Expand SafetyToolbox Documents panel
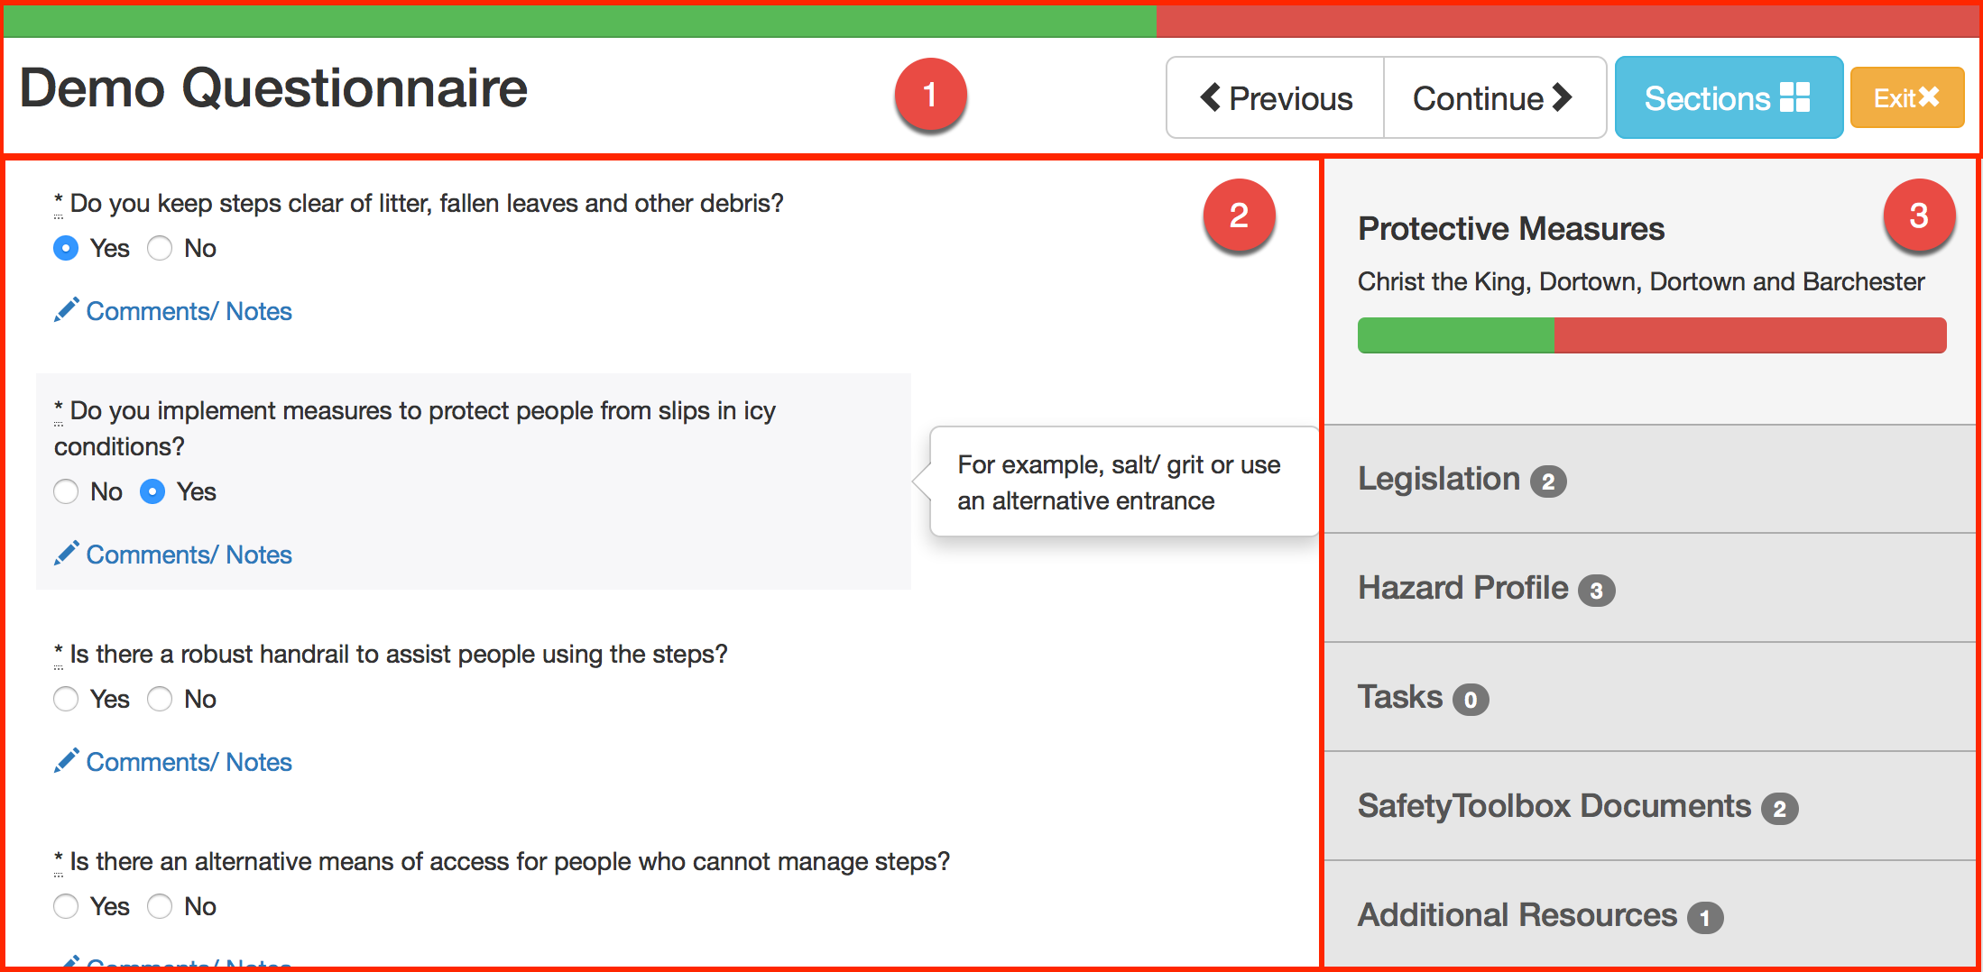This screenshot has width=1983, height=972. coord(1554,806)
